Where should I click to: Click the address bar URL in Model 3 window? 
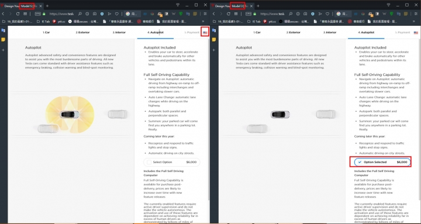pos(272,13)
